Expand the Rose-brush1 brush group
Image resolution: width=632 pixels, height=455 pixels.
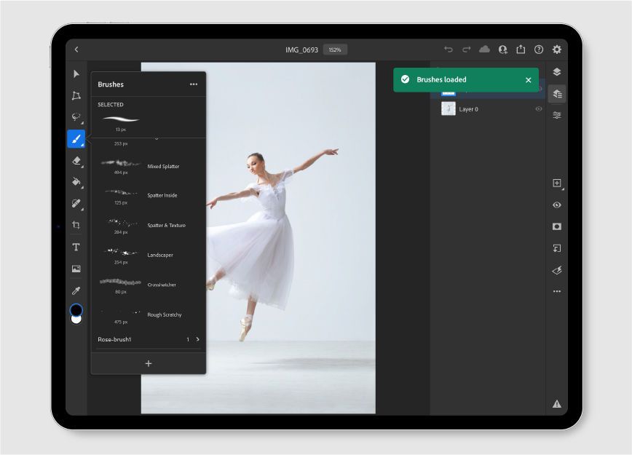[197, 339]
